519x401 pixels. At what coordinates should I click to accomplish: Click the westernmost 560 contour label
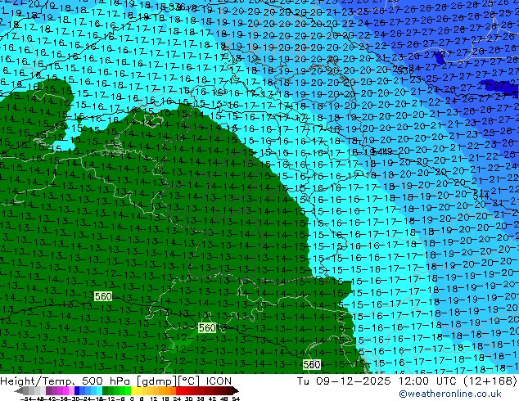[x=103, y=296]
